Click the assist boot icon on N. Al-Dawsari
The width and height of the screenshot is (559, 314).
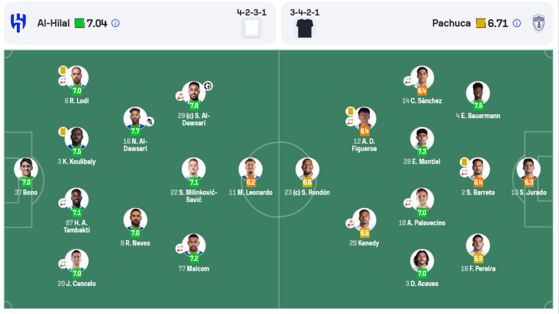pyautogui.click(x=150, y=121)
